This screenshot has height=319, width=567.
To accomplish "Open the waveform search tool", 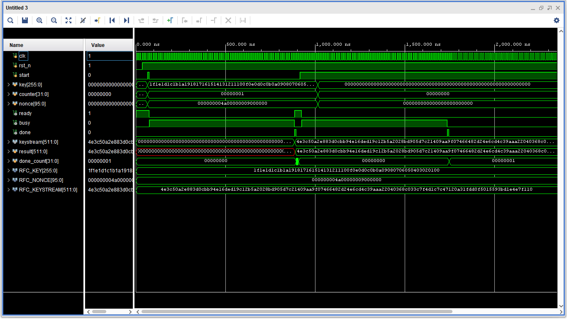I will (x=10, y=20).
